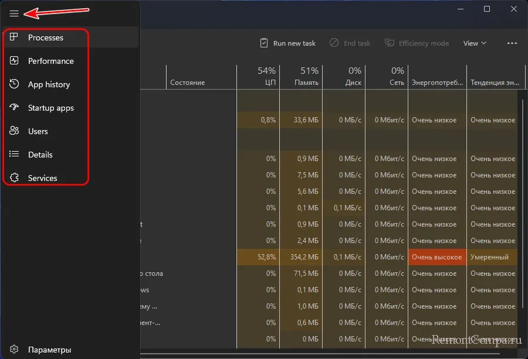Viewport: 528px width, 359px height.
Task: Click the 0,6 МБ memory cell
Action: [x=301, y=323]
